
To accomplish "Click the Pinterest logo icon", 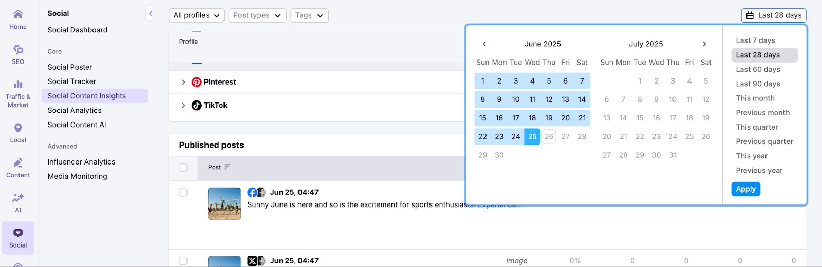I will (196, 82).
